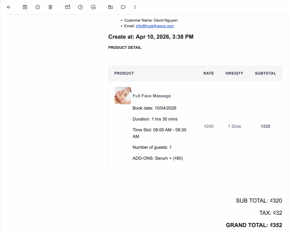The image size is (289, 234).
Task: Mark the email as unread
Action: pos(68,7)
